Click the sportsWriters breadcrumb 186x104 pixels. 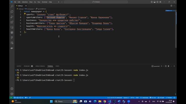click(41, 9)
